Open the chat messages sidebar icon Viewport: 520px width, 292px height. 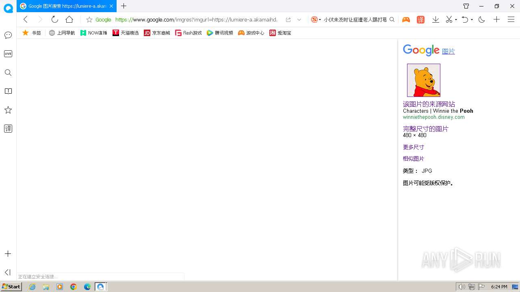click(x=8, y=35)
